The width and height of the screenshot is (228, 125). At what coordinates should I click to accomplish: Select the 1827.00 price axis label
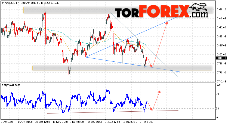pos(221,55)
